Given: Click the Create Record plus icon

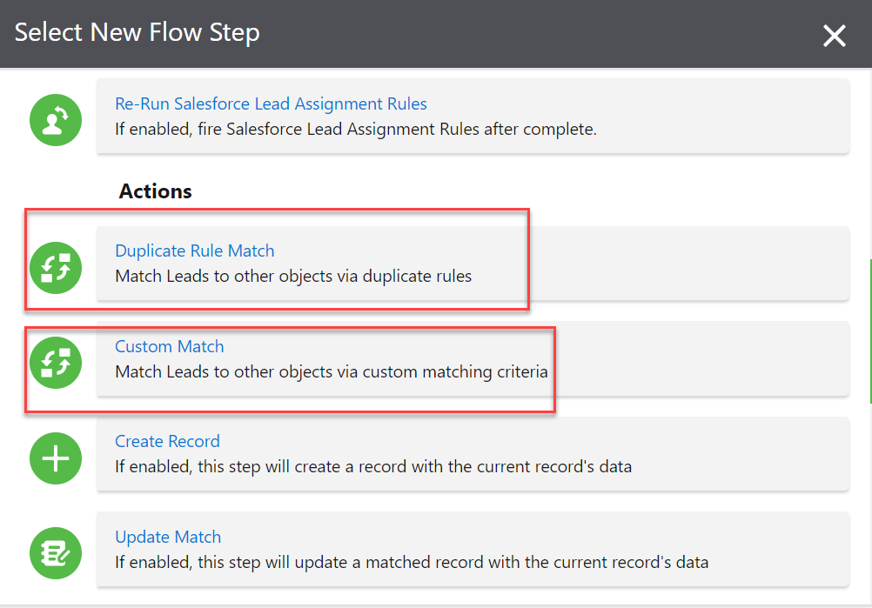Looking at the screenshot, I should click(x=56, y=458).
